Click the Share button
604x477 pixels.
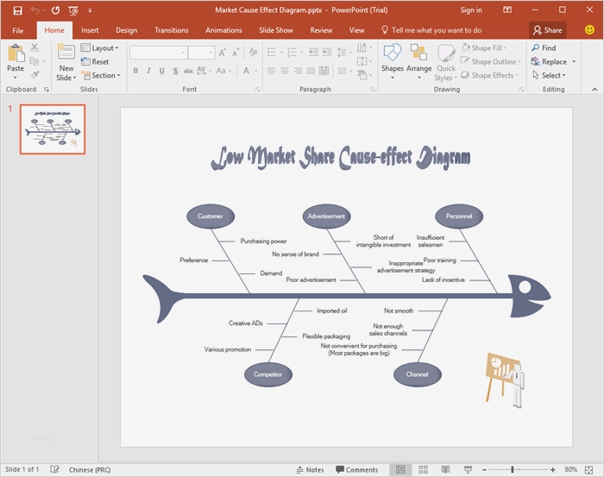(x=547, y=30)
